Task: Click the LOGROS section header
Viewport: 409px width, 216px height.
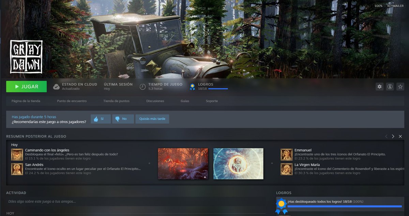Action: click(x=284, y=193)
